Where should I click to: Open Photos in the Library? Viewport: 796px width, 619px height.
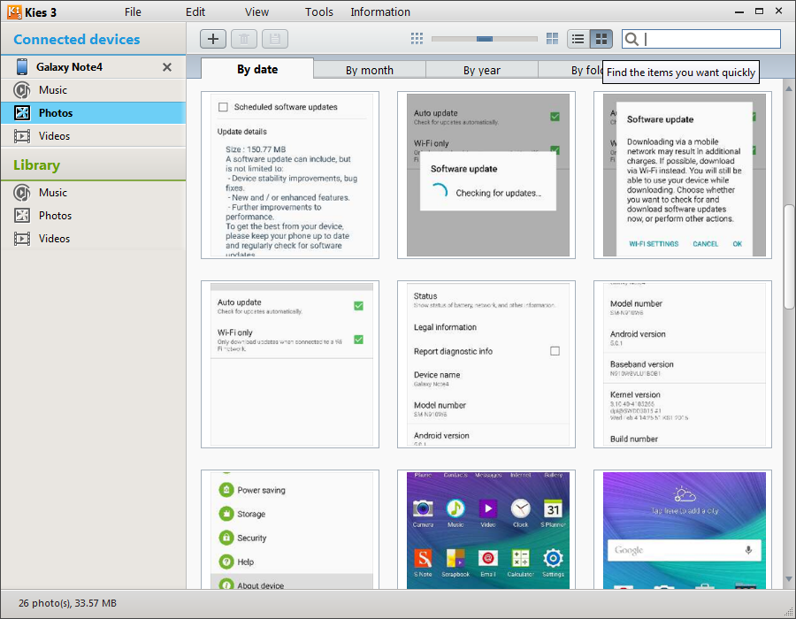coord(93,216)
